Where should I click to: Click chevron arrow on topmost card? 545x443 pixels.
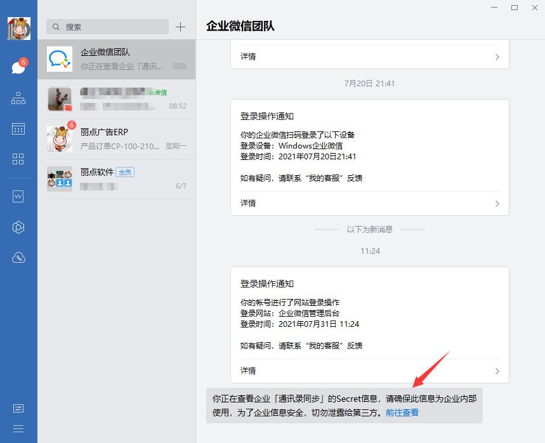tap(497, 57)
